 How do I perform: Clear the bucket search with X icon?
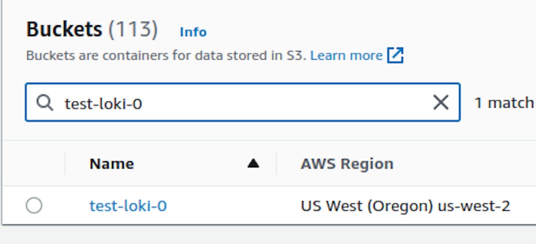pos(441,103)
